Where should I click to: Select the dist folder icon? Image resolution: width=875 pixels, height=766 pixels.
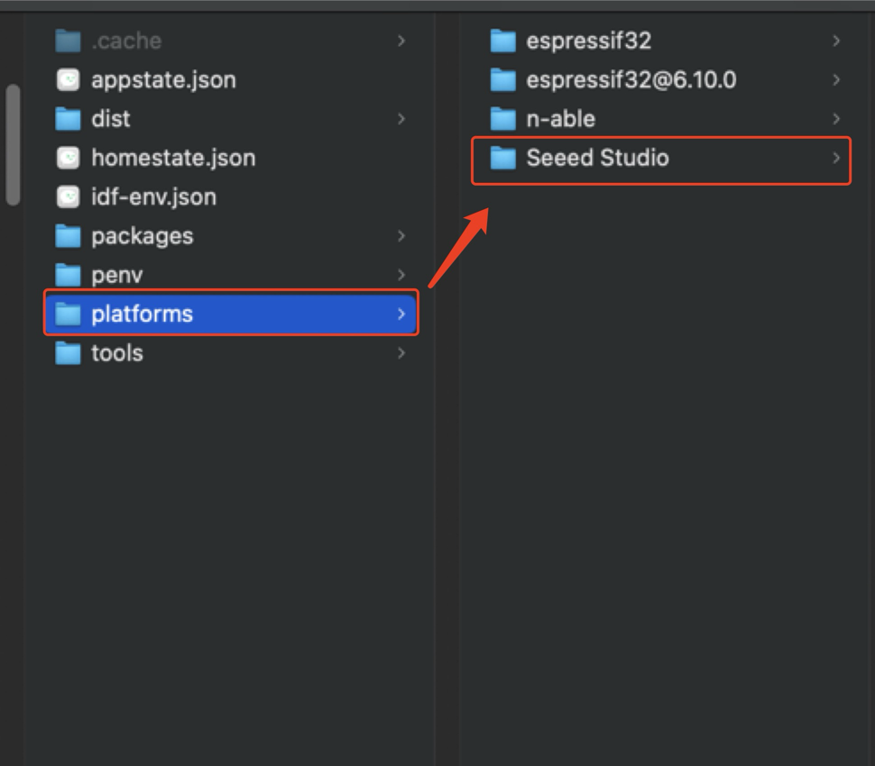point(68,119)
